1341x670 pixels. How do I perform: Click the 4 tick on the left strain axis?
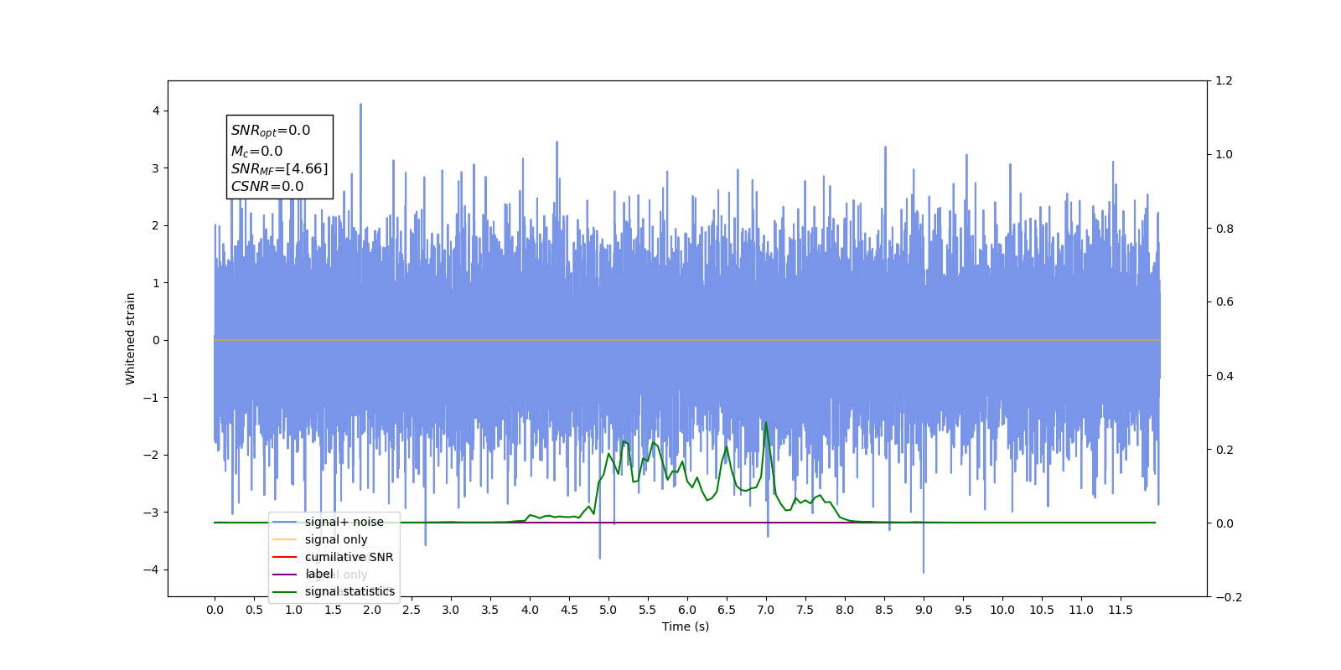pyautogui.click(x=156, y=111)
